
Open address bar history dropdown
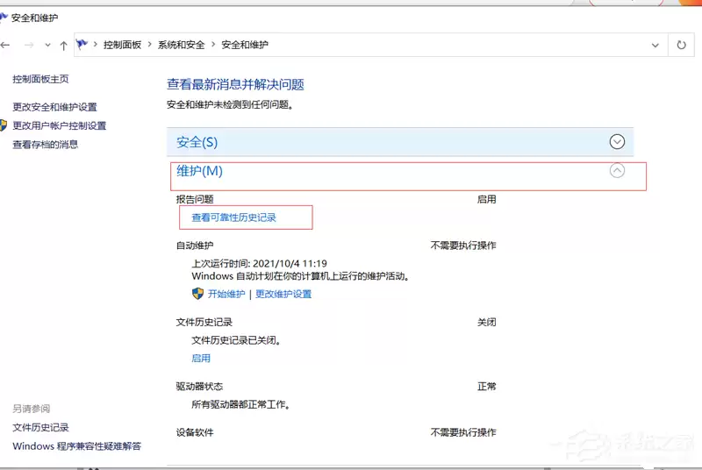tap(655, 46)
